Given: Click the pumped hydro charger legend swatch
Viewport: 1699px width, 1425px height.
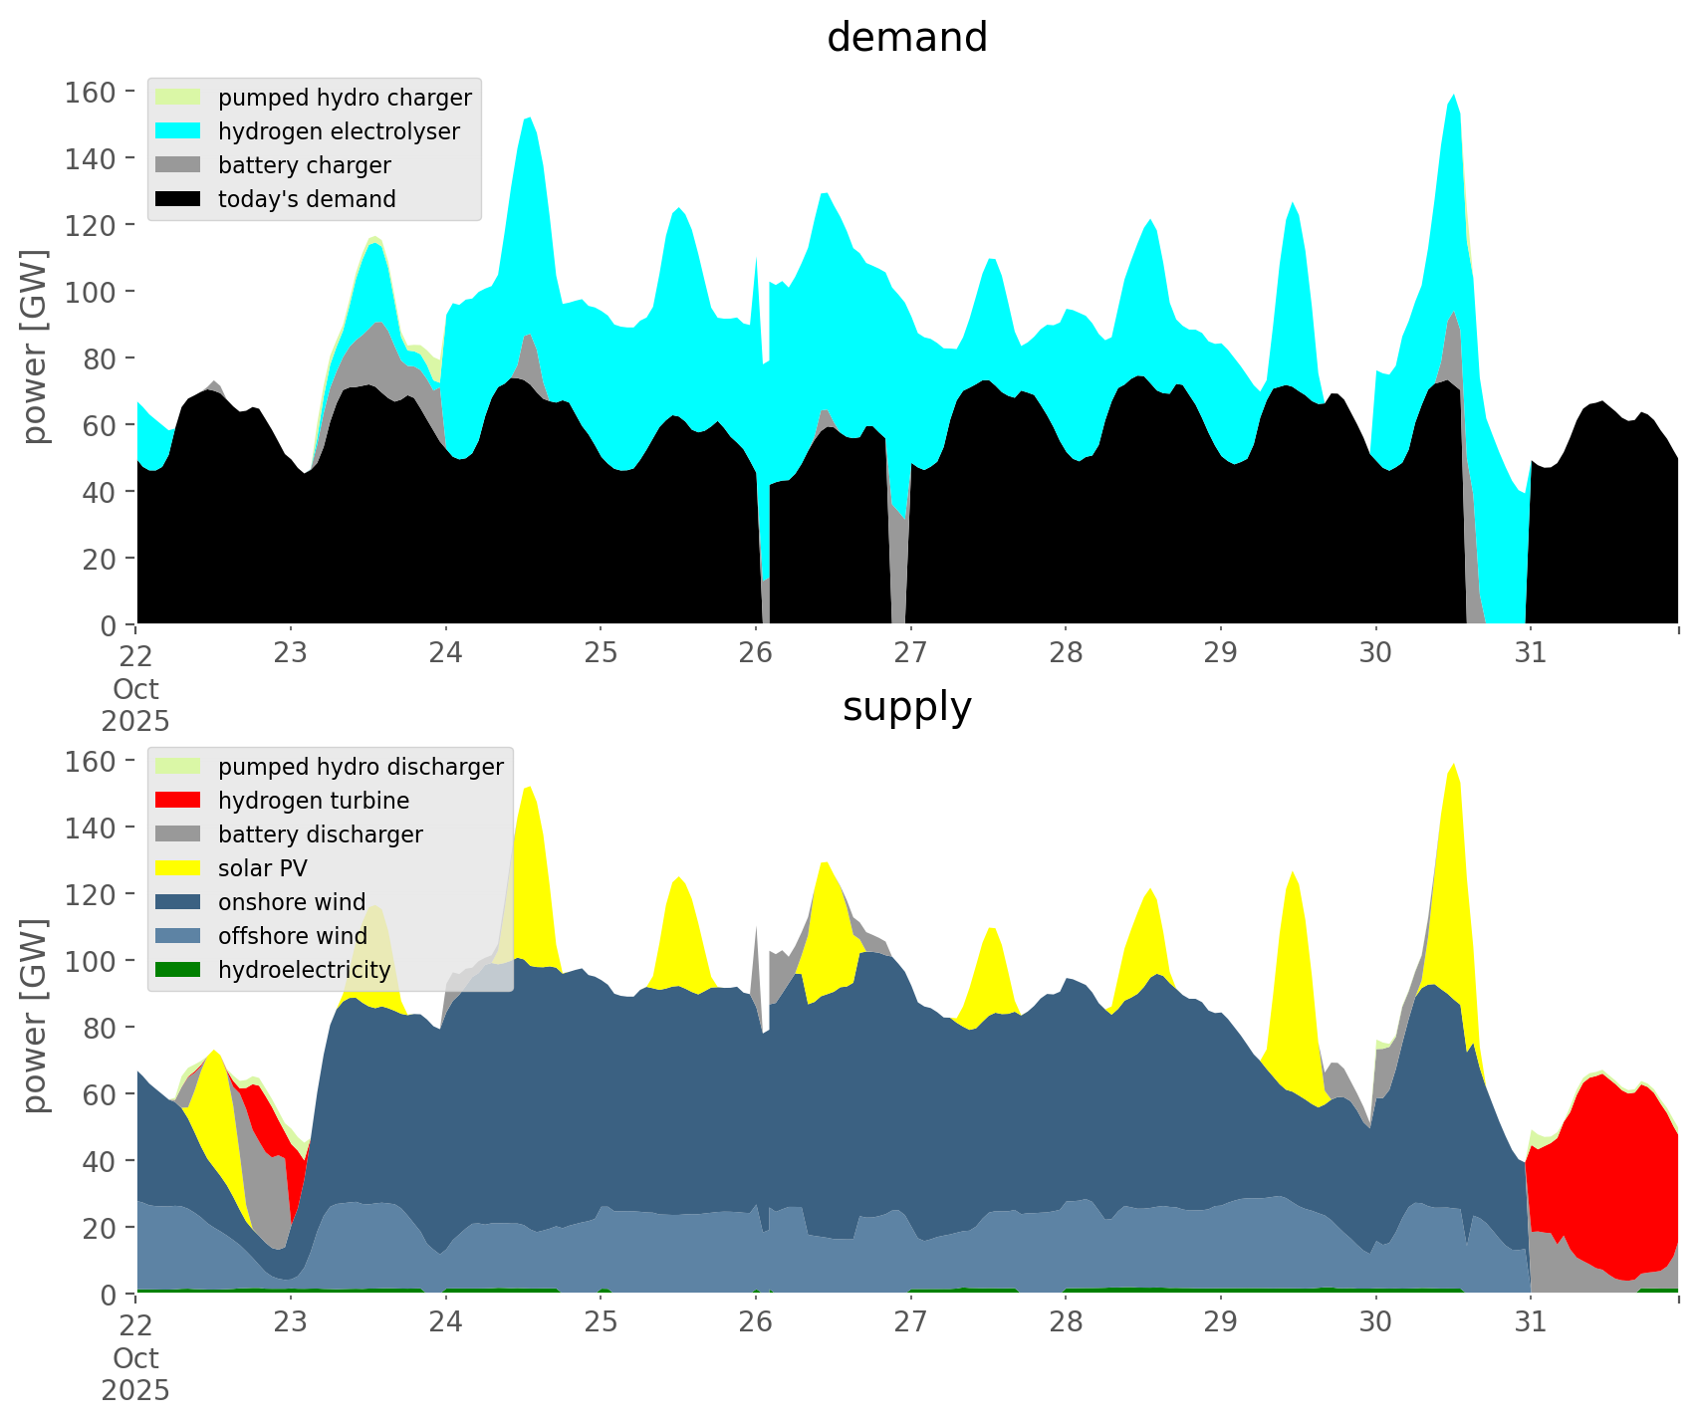Looking at the screenshot, I should pos(178,98).
